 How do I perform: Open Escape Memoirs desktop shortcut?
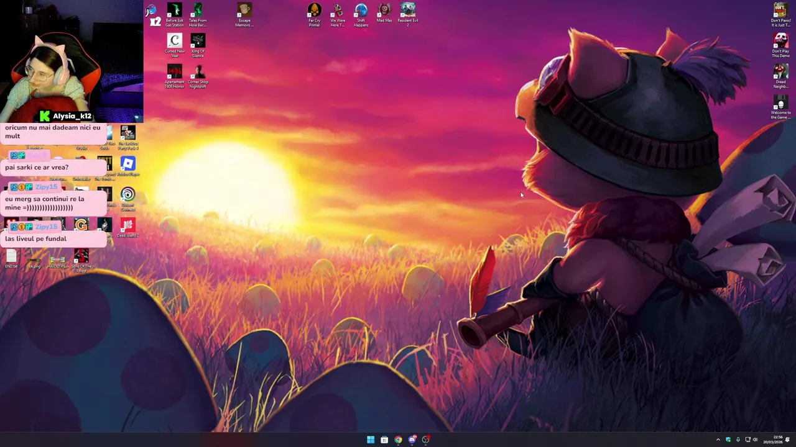(x=244, y=15)
